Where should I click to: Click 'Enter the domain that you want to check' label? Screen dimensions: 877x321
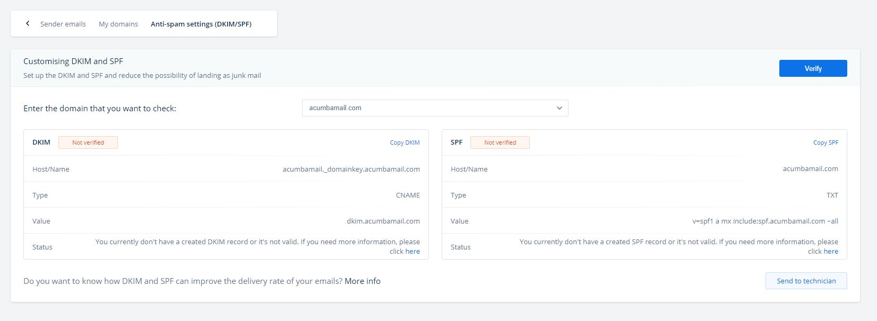(100, 109)
